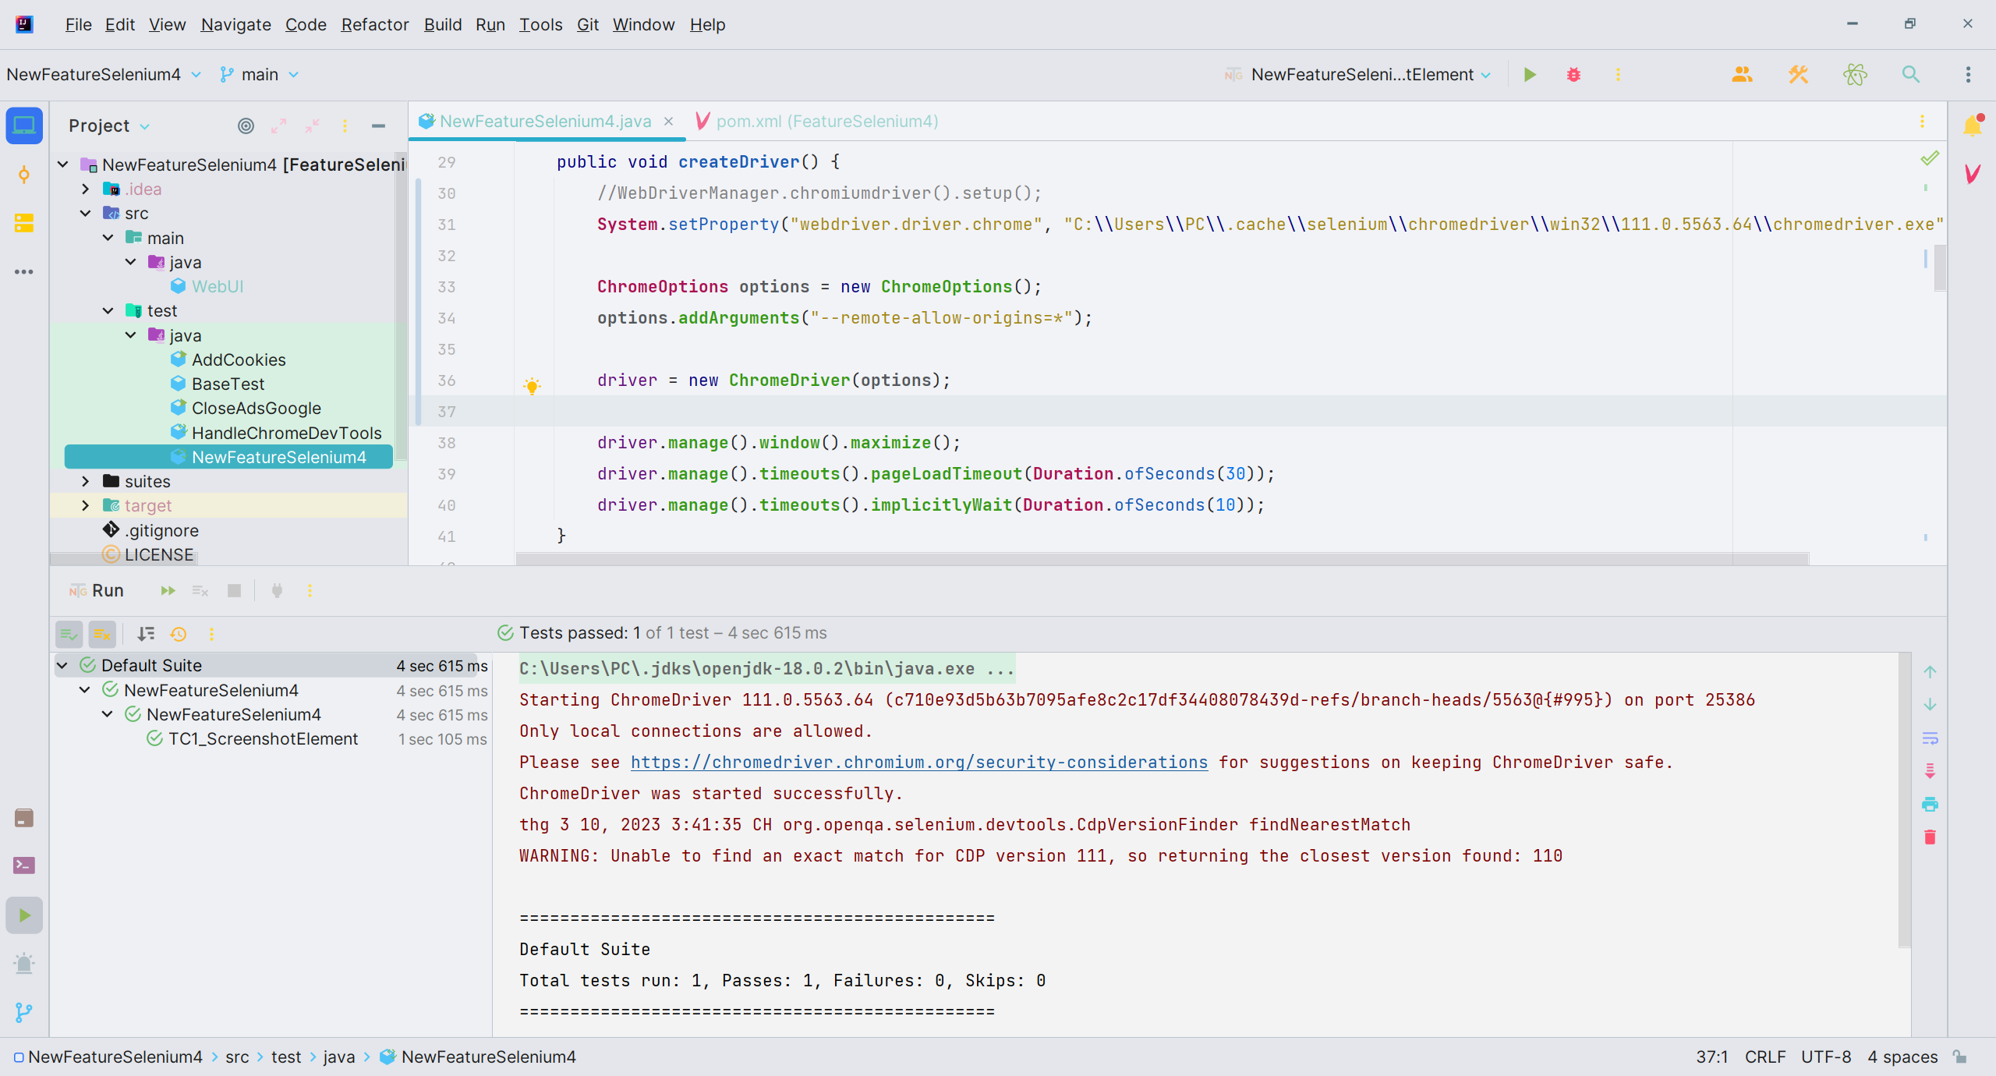
Task: Show more tool windows ellipsis
Action: point(24,272)
